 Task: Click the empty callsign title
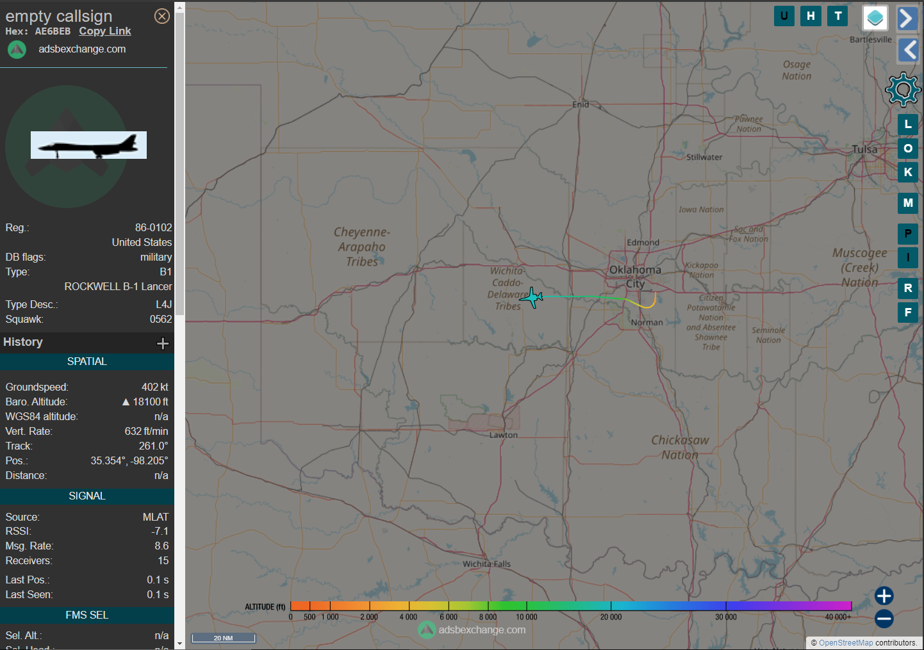[x=59, y=16]
